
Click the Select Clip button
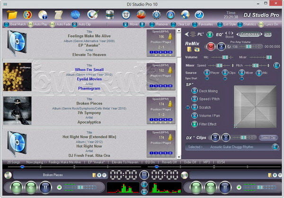[268, 138]
